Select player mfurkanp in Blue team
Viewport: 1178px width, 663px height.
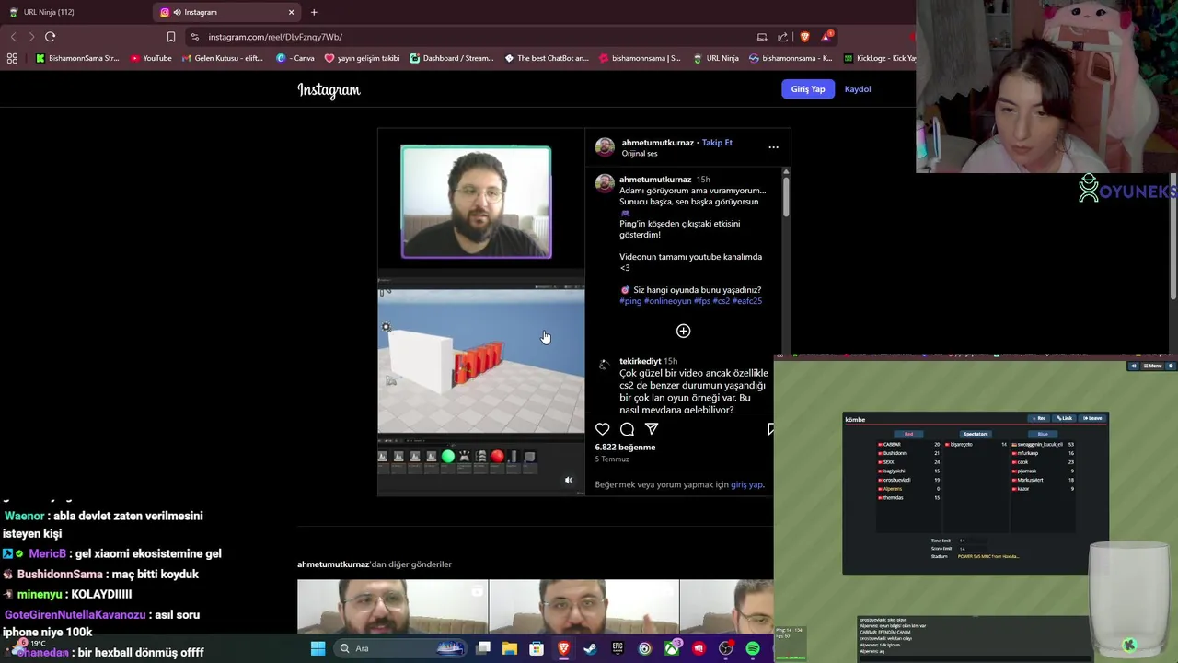pos(1044,453)
